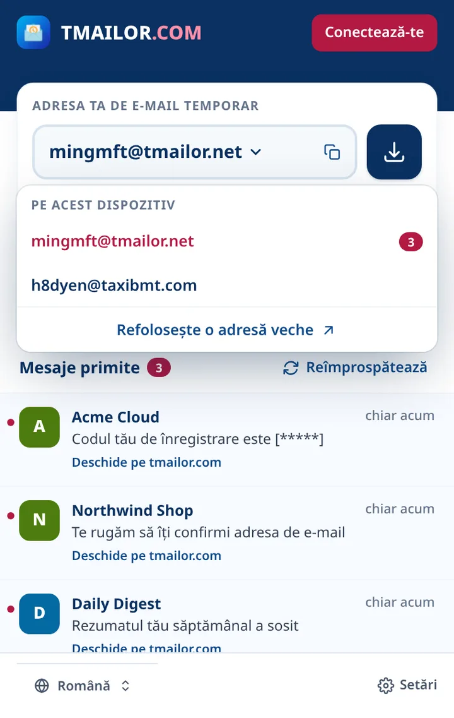Screen dimensions: 454x718
Task: Click the Te rugăm să îți confirmi subject
Action: point(209,532)
